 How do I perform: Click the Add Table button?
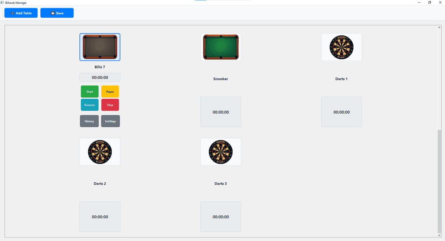pos(21,13)
